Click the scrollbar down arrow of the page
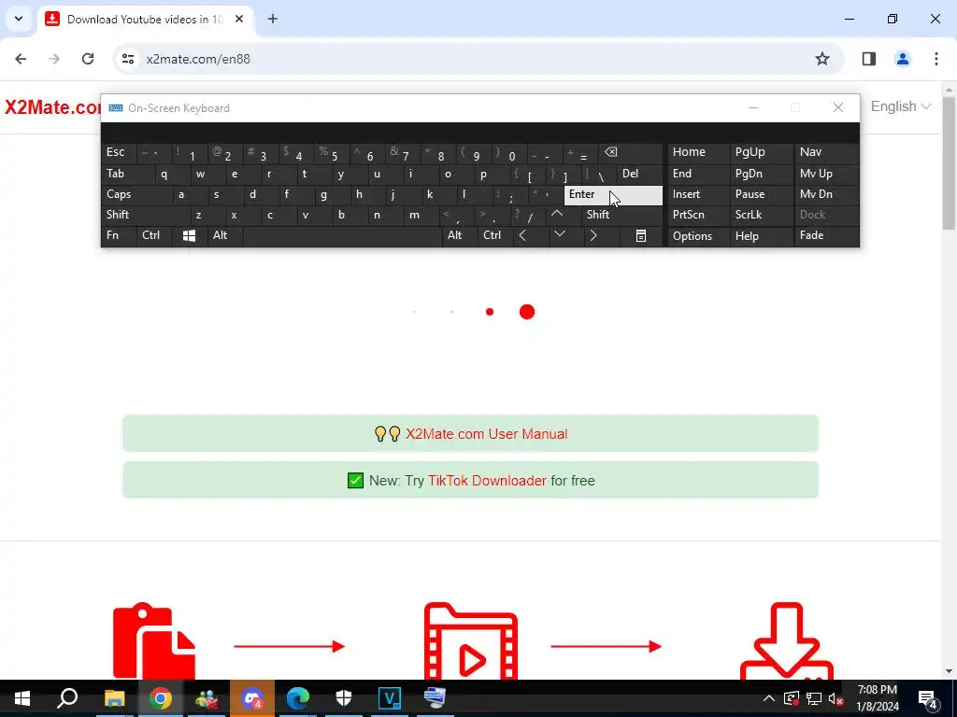 950,671
